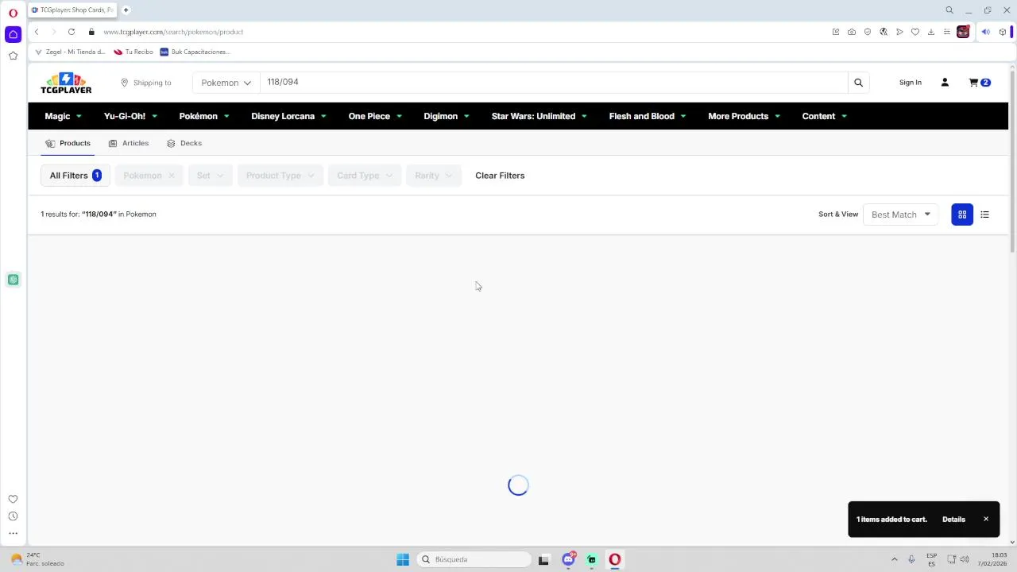Click Clear Filters
1017x572 pixels.
pos(500,176)
